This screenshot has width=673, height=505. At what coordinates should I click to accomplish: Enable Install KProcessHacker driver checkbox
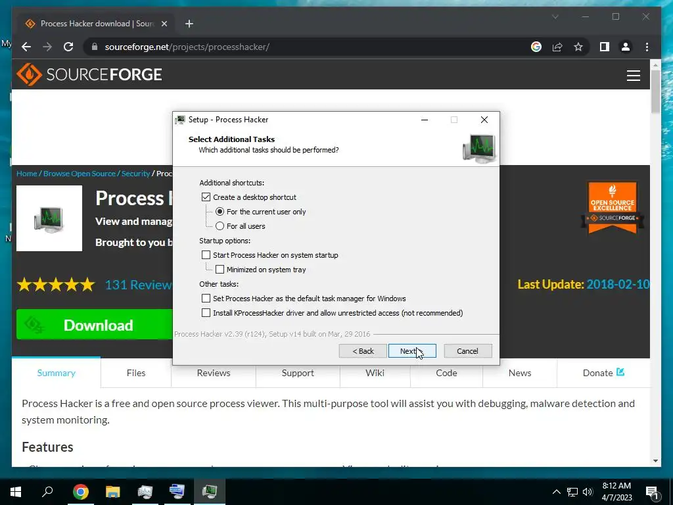[x=206, y=313]
